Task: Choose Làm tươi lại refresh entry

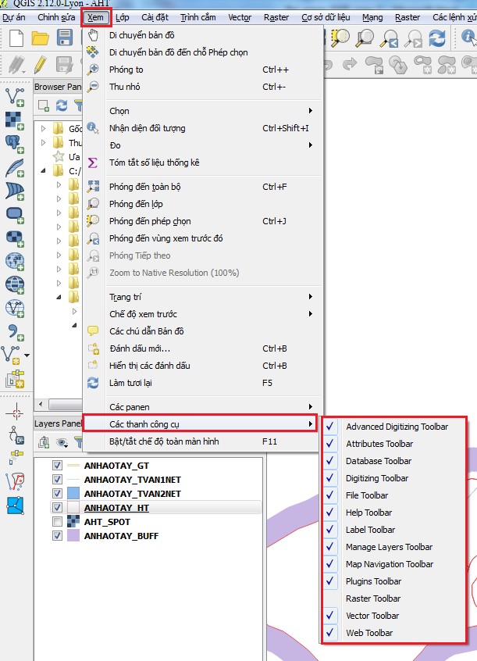Action: click(203, 383)
